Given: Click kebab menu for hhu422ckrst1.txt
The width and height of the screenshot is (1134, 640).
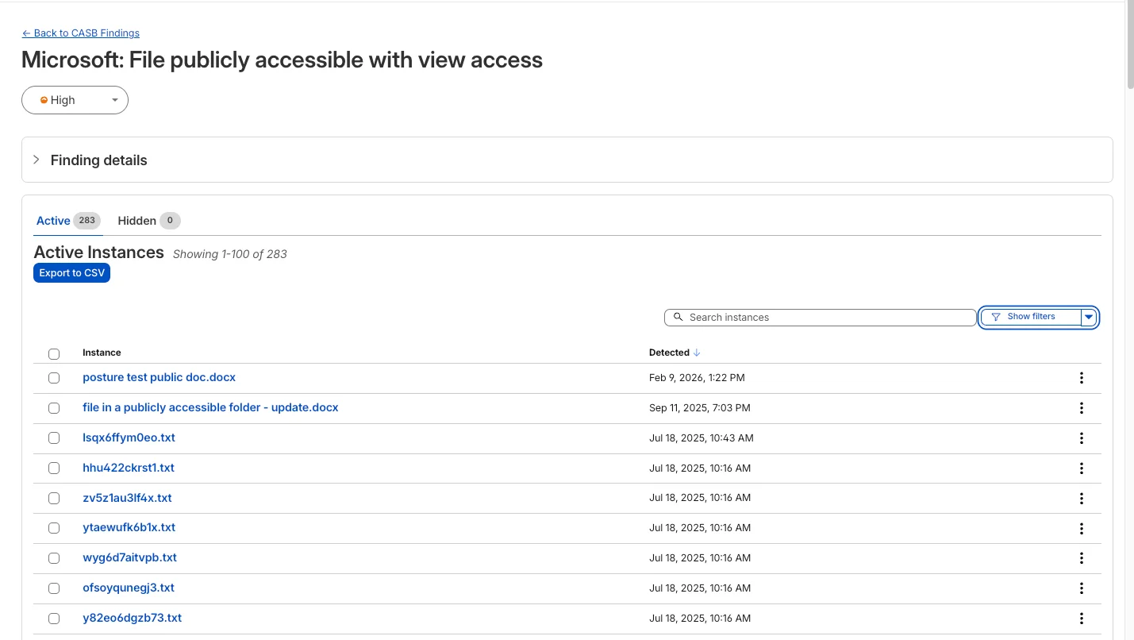Looking at the screenshot, I should (1081, 468).
